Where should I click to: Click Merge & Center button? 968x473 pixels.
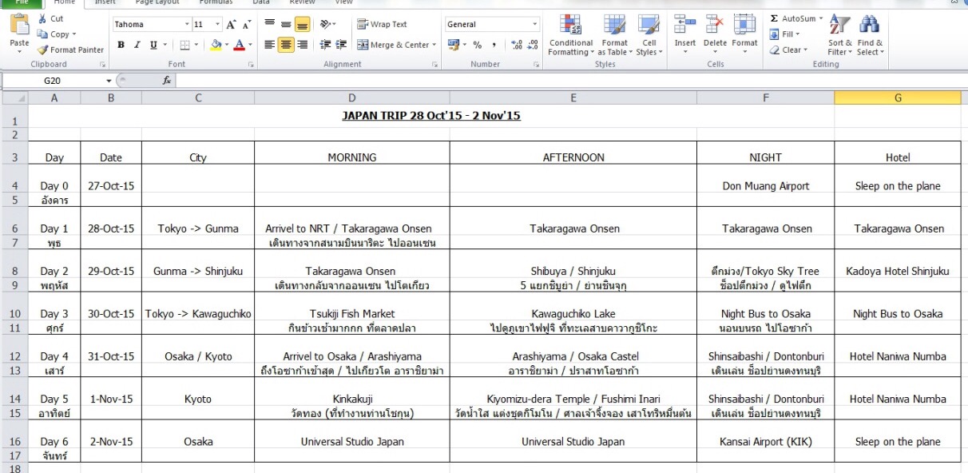click(x=394, y=46)
